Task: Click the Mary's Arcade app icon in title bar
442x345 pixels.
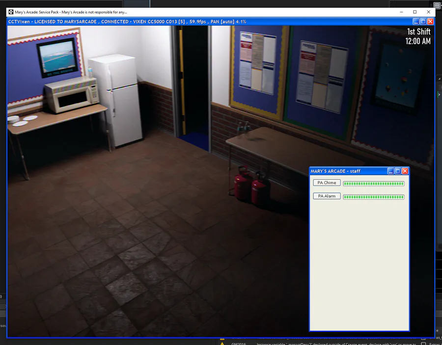Action: click(11, 12)
